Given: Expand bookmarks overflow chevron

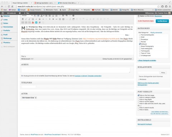Looking at the screenshot, I should (x=153, y=10).
